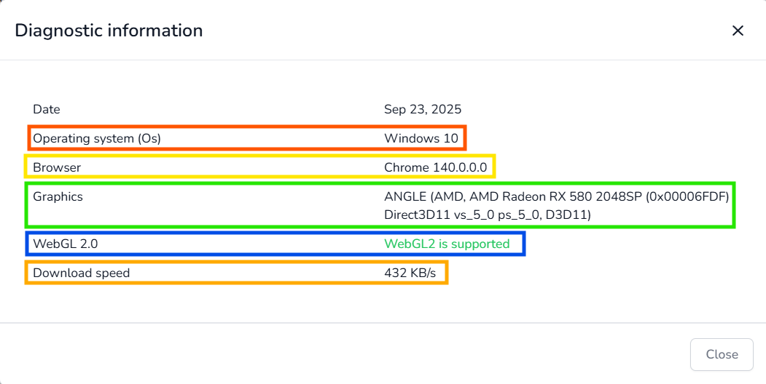This screenshot has height=384, width=766.
Task: Select the Sep 23, 2025 date value
Action: (x=423, y=109)
